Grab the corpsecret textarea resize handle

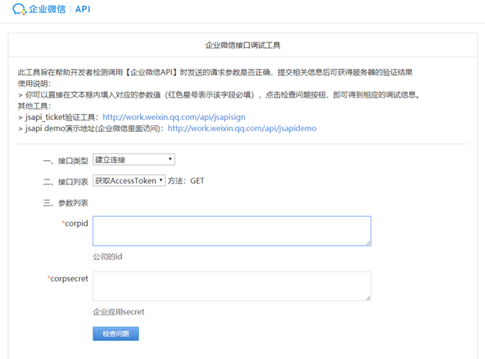point(368,298)
